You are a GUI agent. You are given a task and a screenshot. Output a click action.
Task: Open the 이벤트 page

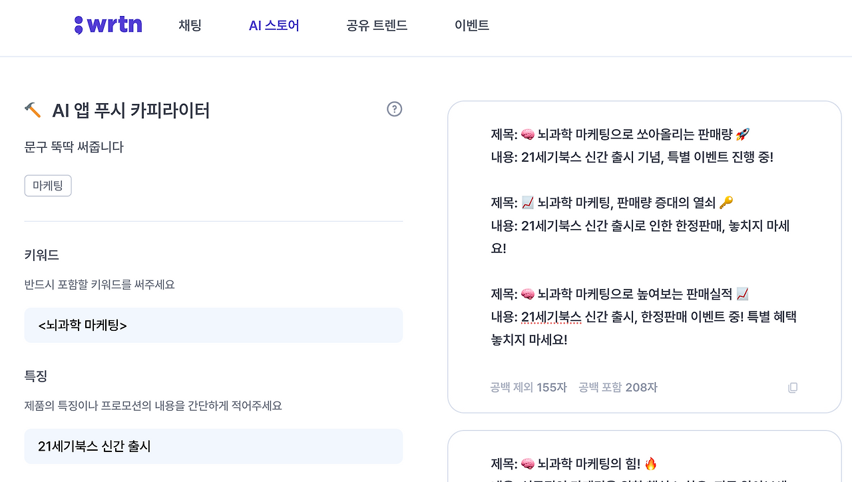coord(472,25)
